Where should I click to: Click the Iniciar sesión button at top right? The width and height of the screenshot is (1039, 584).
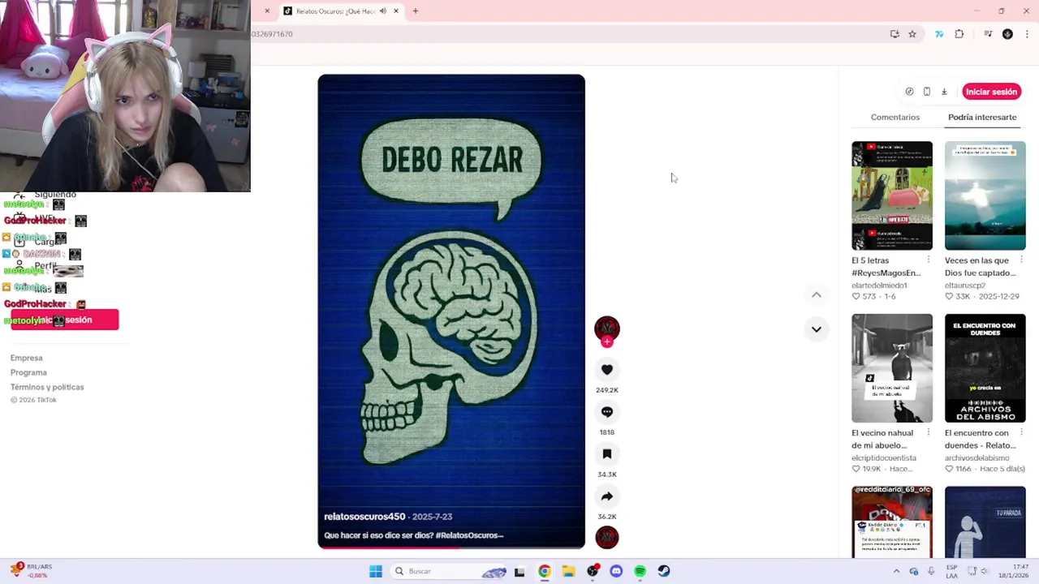click(x=991, y=92)
